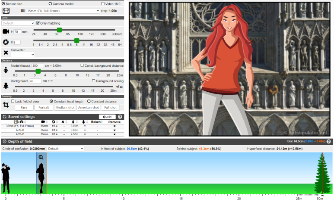Click the converter X icon

[6, 53]
